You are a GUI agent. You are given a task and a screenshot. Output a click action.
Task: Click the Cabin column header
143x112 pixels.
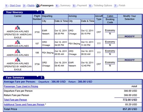click(110, 16)
